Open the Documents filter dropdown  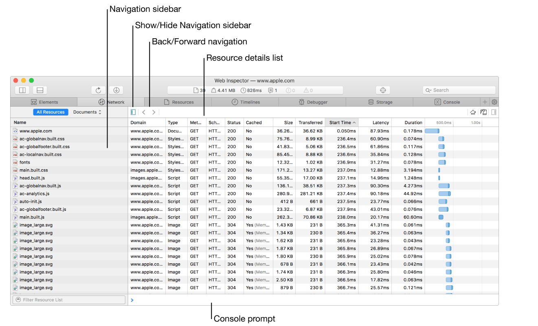[x=87, y=112]
